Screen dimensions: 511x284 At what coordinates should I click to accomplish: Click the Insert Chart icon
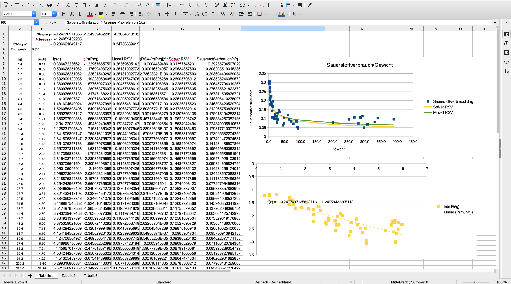pyautogui.click(x=224, y=5)
